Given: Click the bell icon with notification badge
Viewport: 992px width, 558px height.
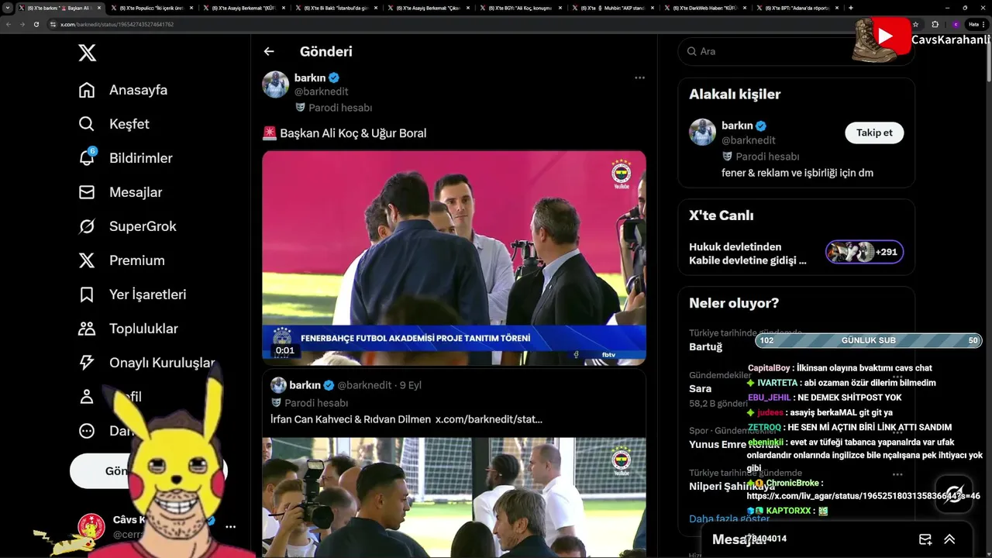Looking at the screenshot, I should pos(87,157).
